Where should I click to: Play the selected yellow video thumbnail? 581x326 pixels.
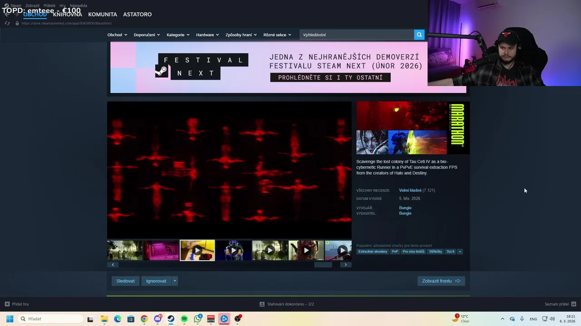pos(197,250)
